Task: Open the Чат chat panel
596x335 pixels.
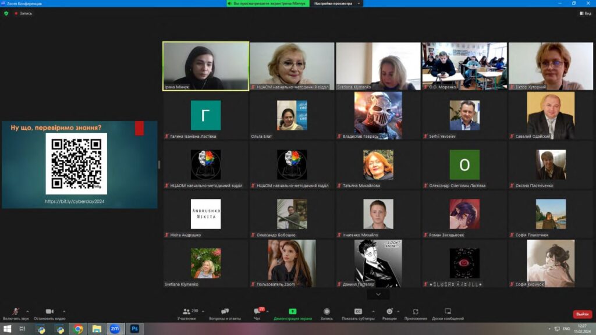Action: (x=257, y=312)
